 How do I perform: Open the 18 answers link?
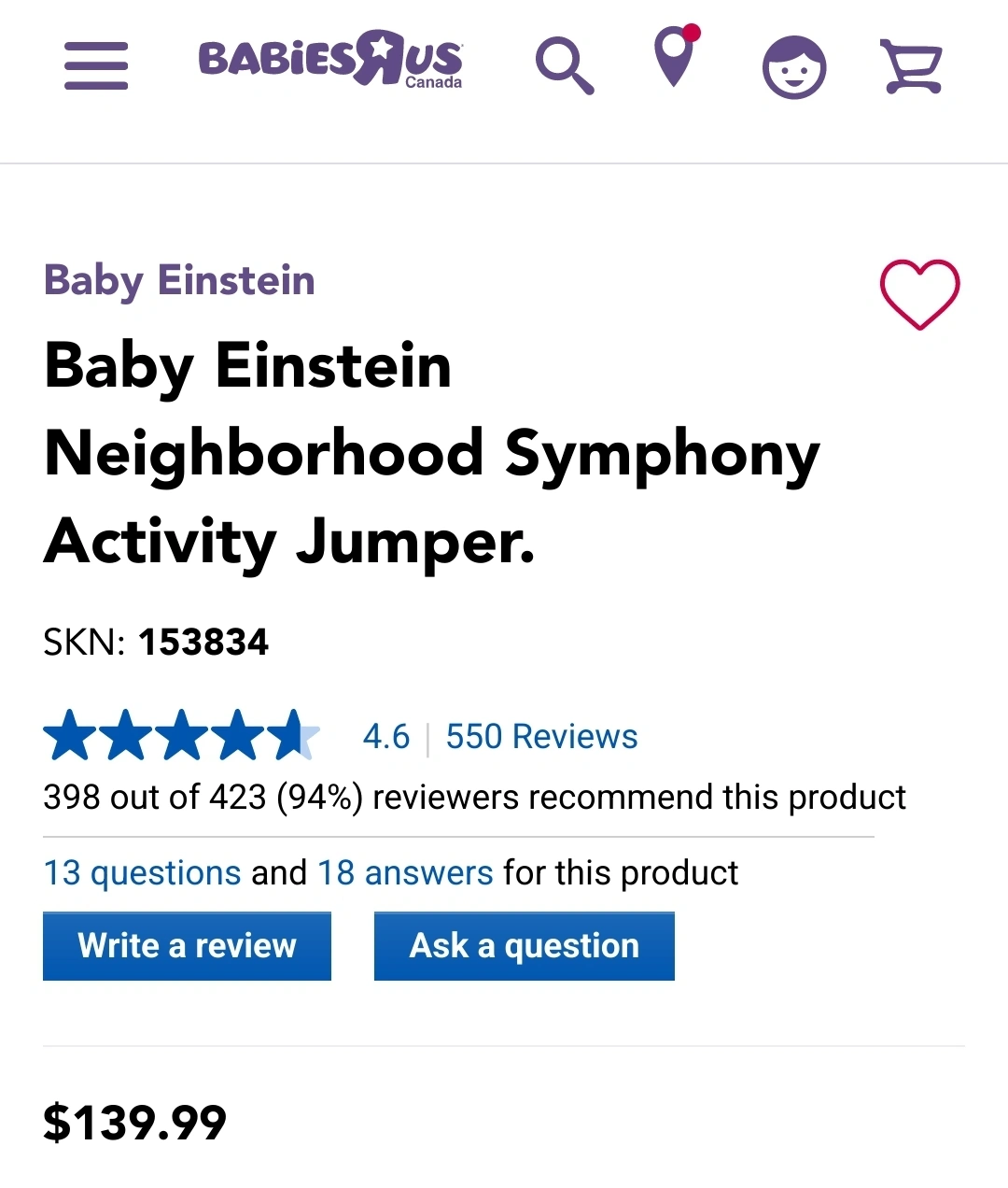tap(405, 873)
